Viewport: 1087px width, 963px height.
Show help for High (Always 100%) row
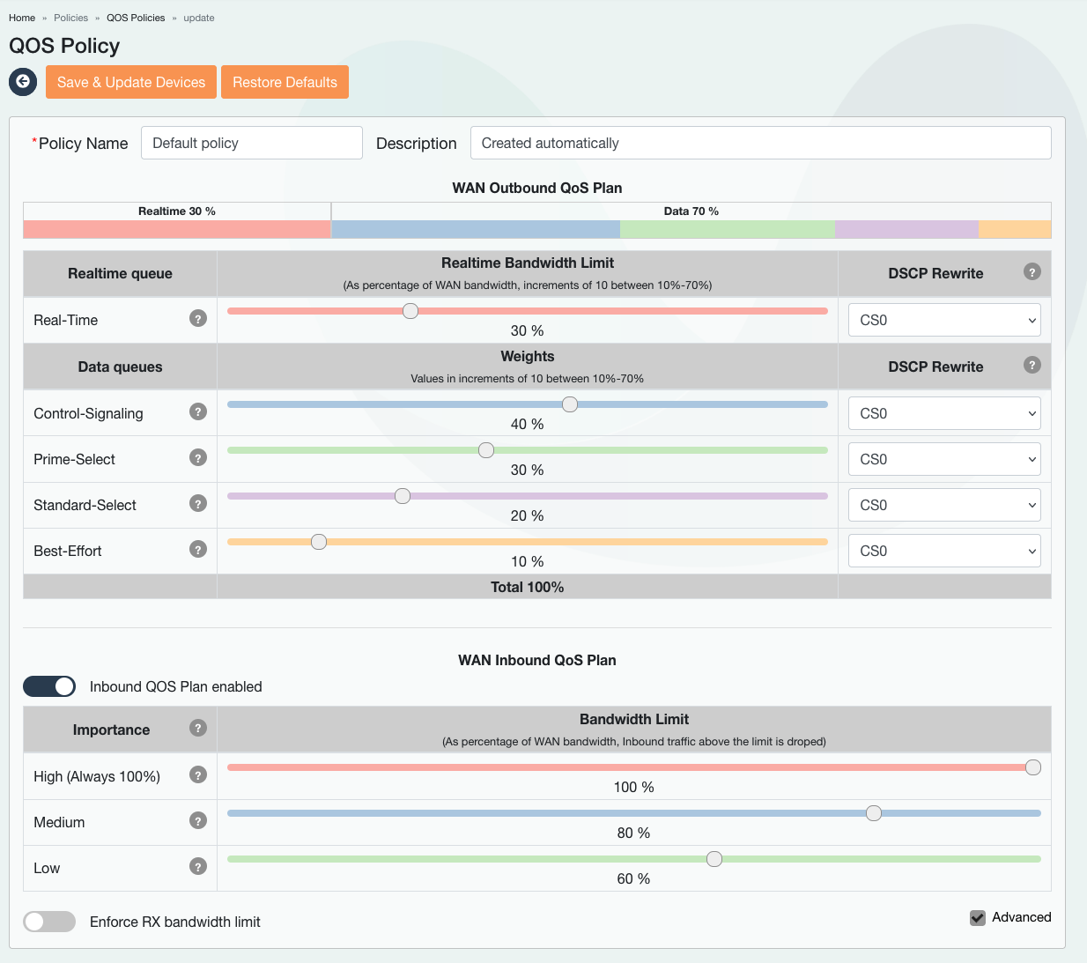198,774
